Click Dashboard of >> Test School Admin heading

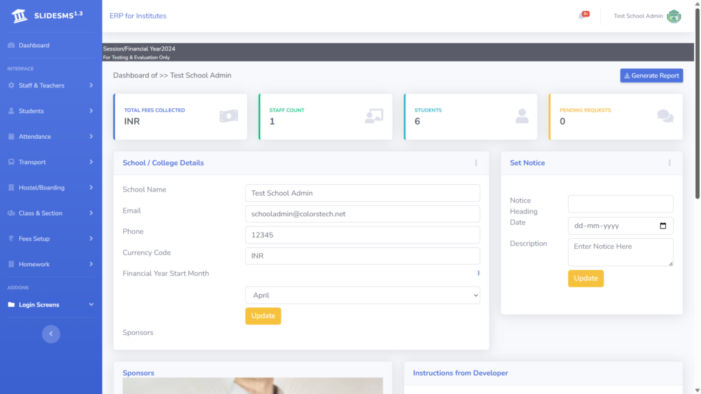pos(172,75)
